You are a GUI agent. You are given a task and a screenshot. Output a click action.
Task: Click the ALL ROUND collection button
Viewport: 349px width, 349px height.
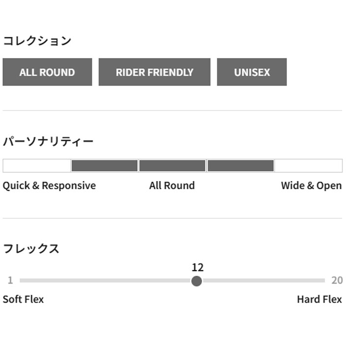point(47,72)
